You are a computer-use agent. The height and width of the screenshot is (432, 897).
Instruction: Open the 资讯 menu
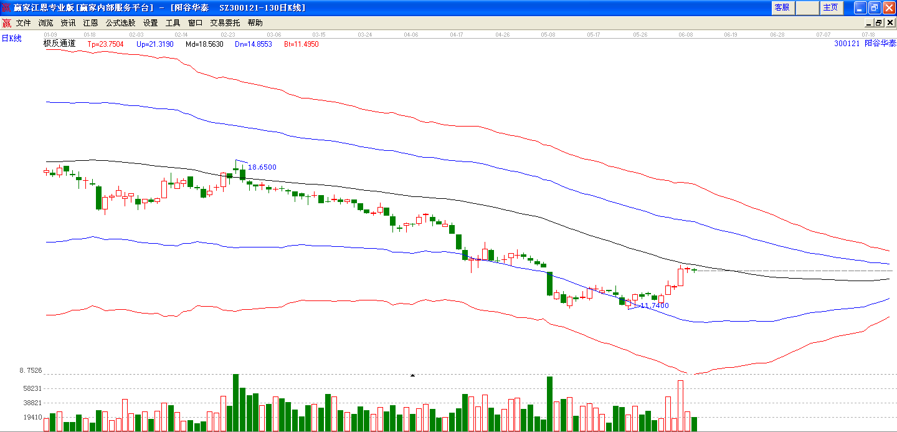point(69,23)
